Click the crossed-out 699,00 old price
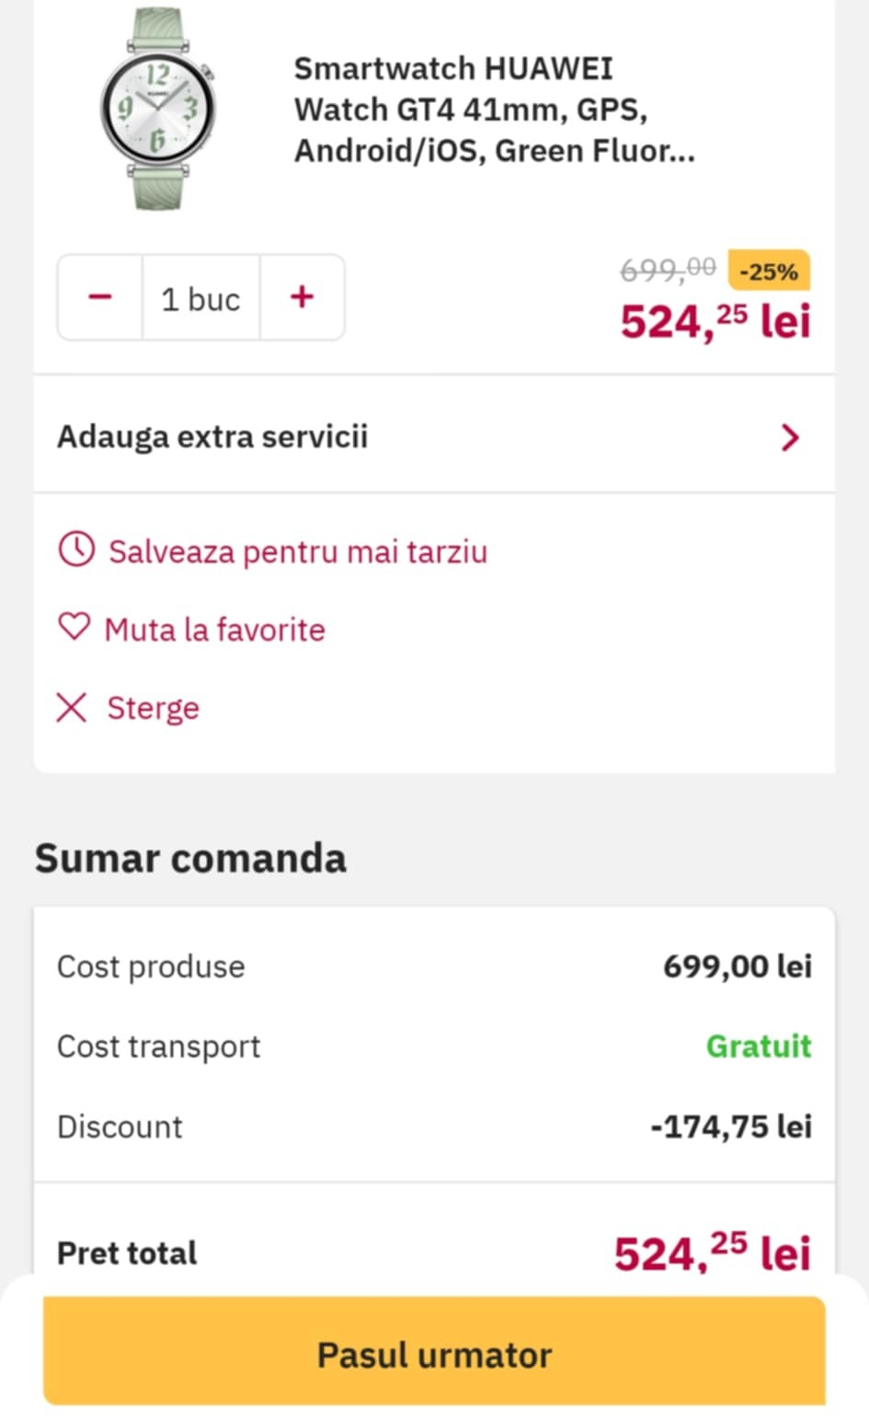This screenshot has height=1420, width=869. tap(668, 270)
